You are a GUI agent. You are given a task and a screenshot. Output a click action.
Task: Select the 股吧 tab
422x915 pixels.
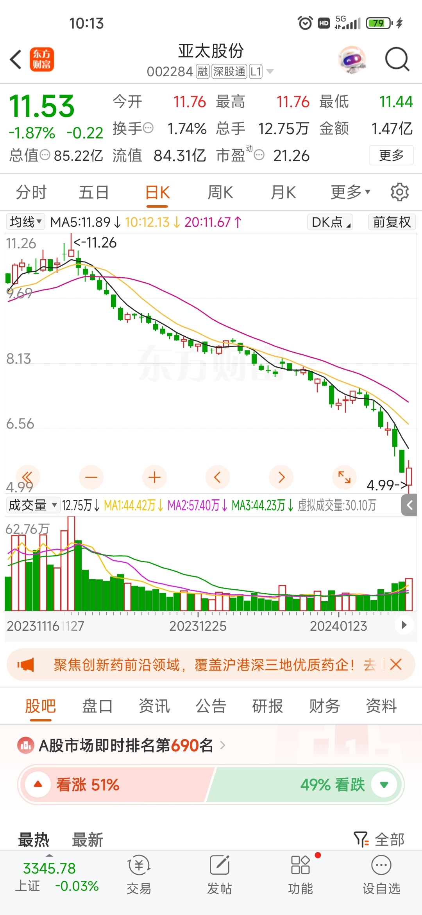pos(41,706)
